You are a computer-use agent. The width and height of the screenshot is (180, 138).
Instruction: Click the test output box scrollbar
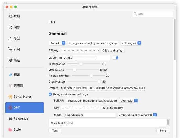pos(168,122)
